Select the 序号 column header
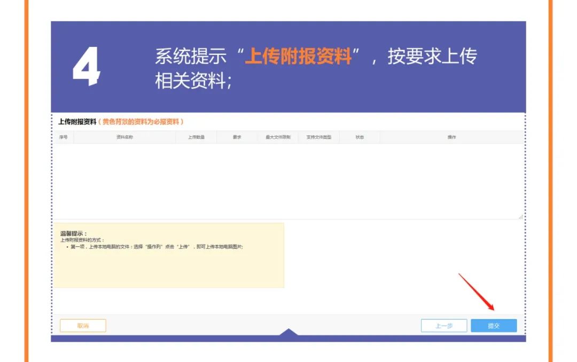The width and height of the screenshot is (577, 362). (x=63, y=137)
